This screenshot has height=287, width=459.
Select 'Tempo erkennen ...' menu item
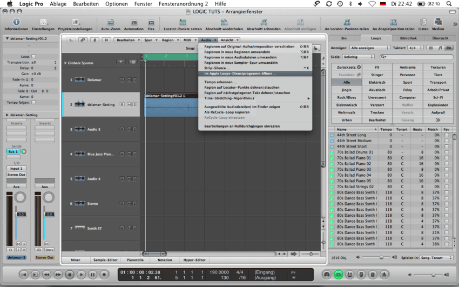[255, 82]
